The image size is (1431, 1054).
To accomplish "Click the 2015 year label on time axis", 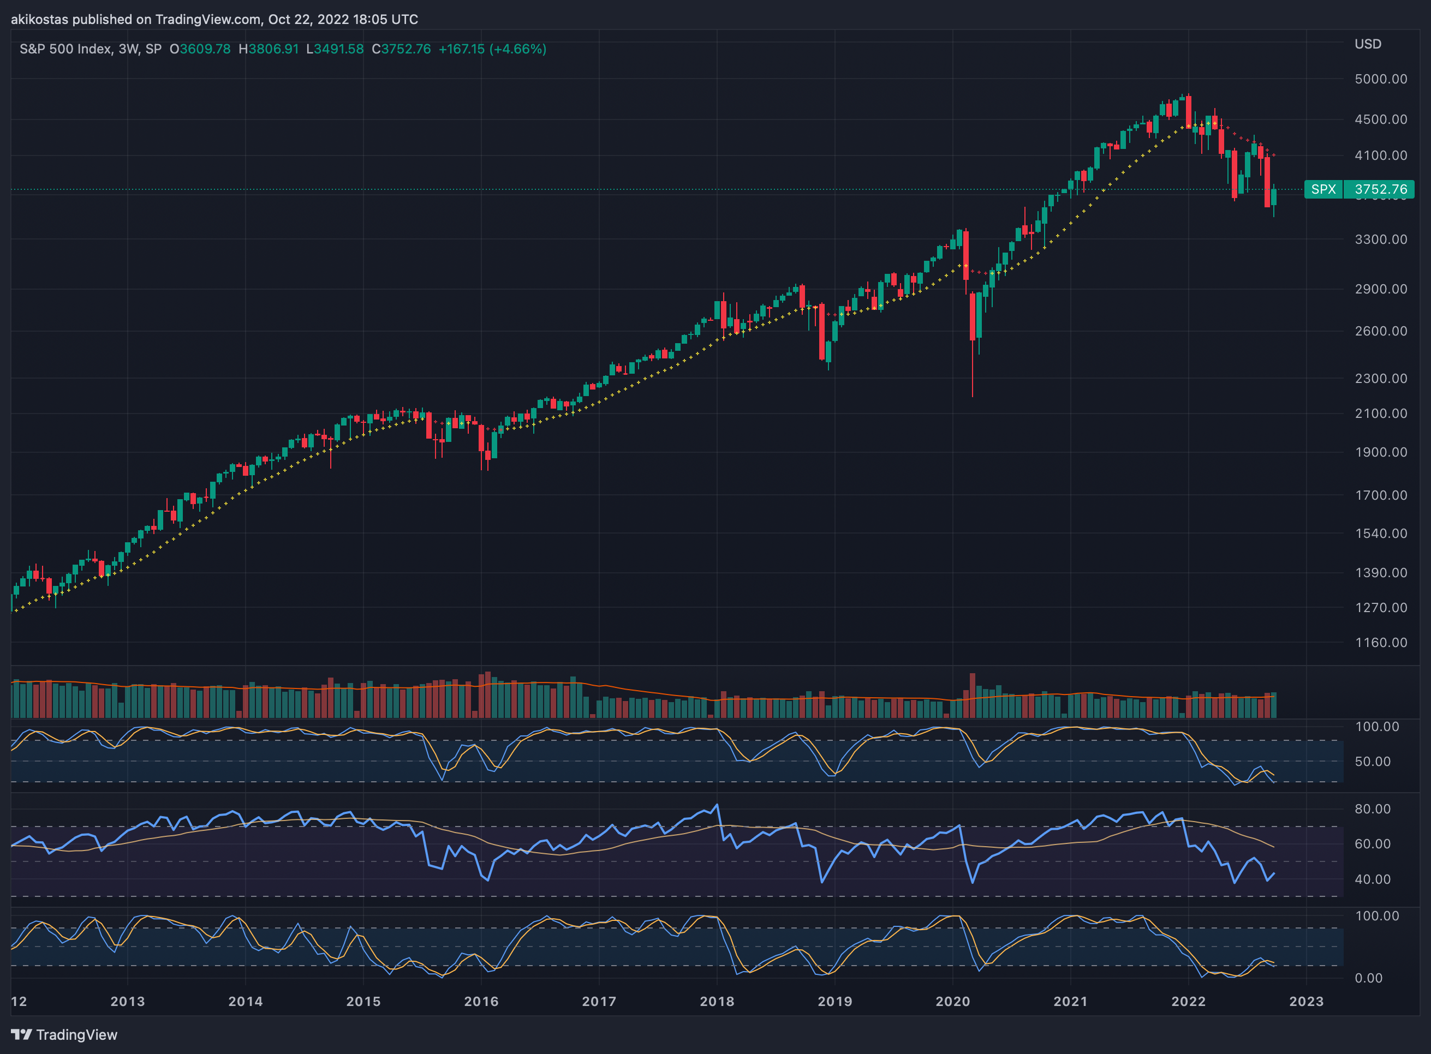I will pyautogui.click(x=363, y=1001).
